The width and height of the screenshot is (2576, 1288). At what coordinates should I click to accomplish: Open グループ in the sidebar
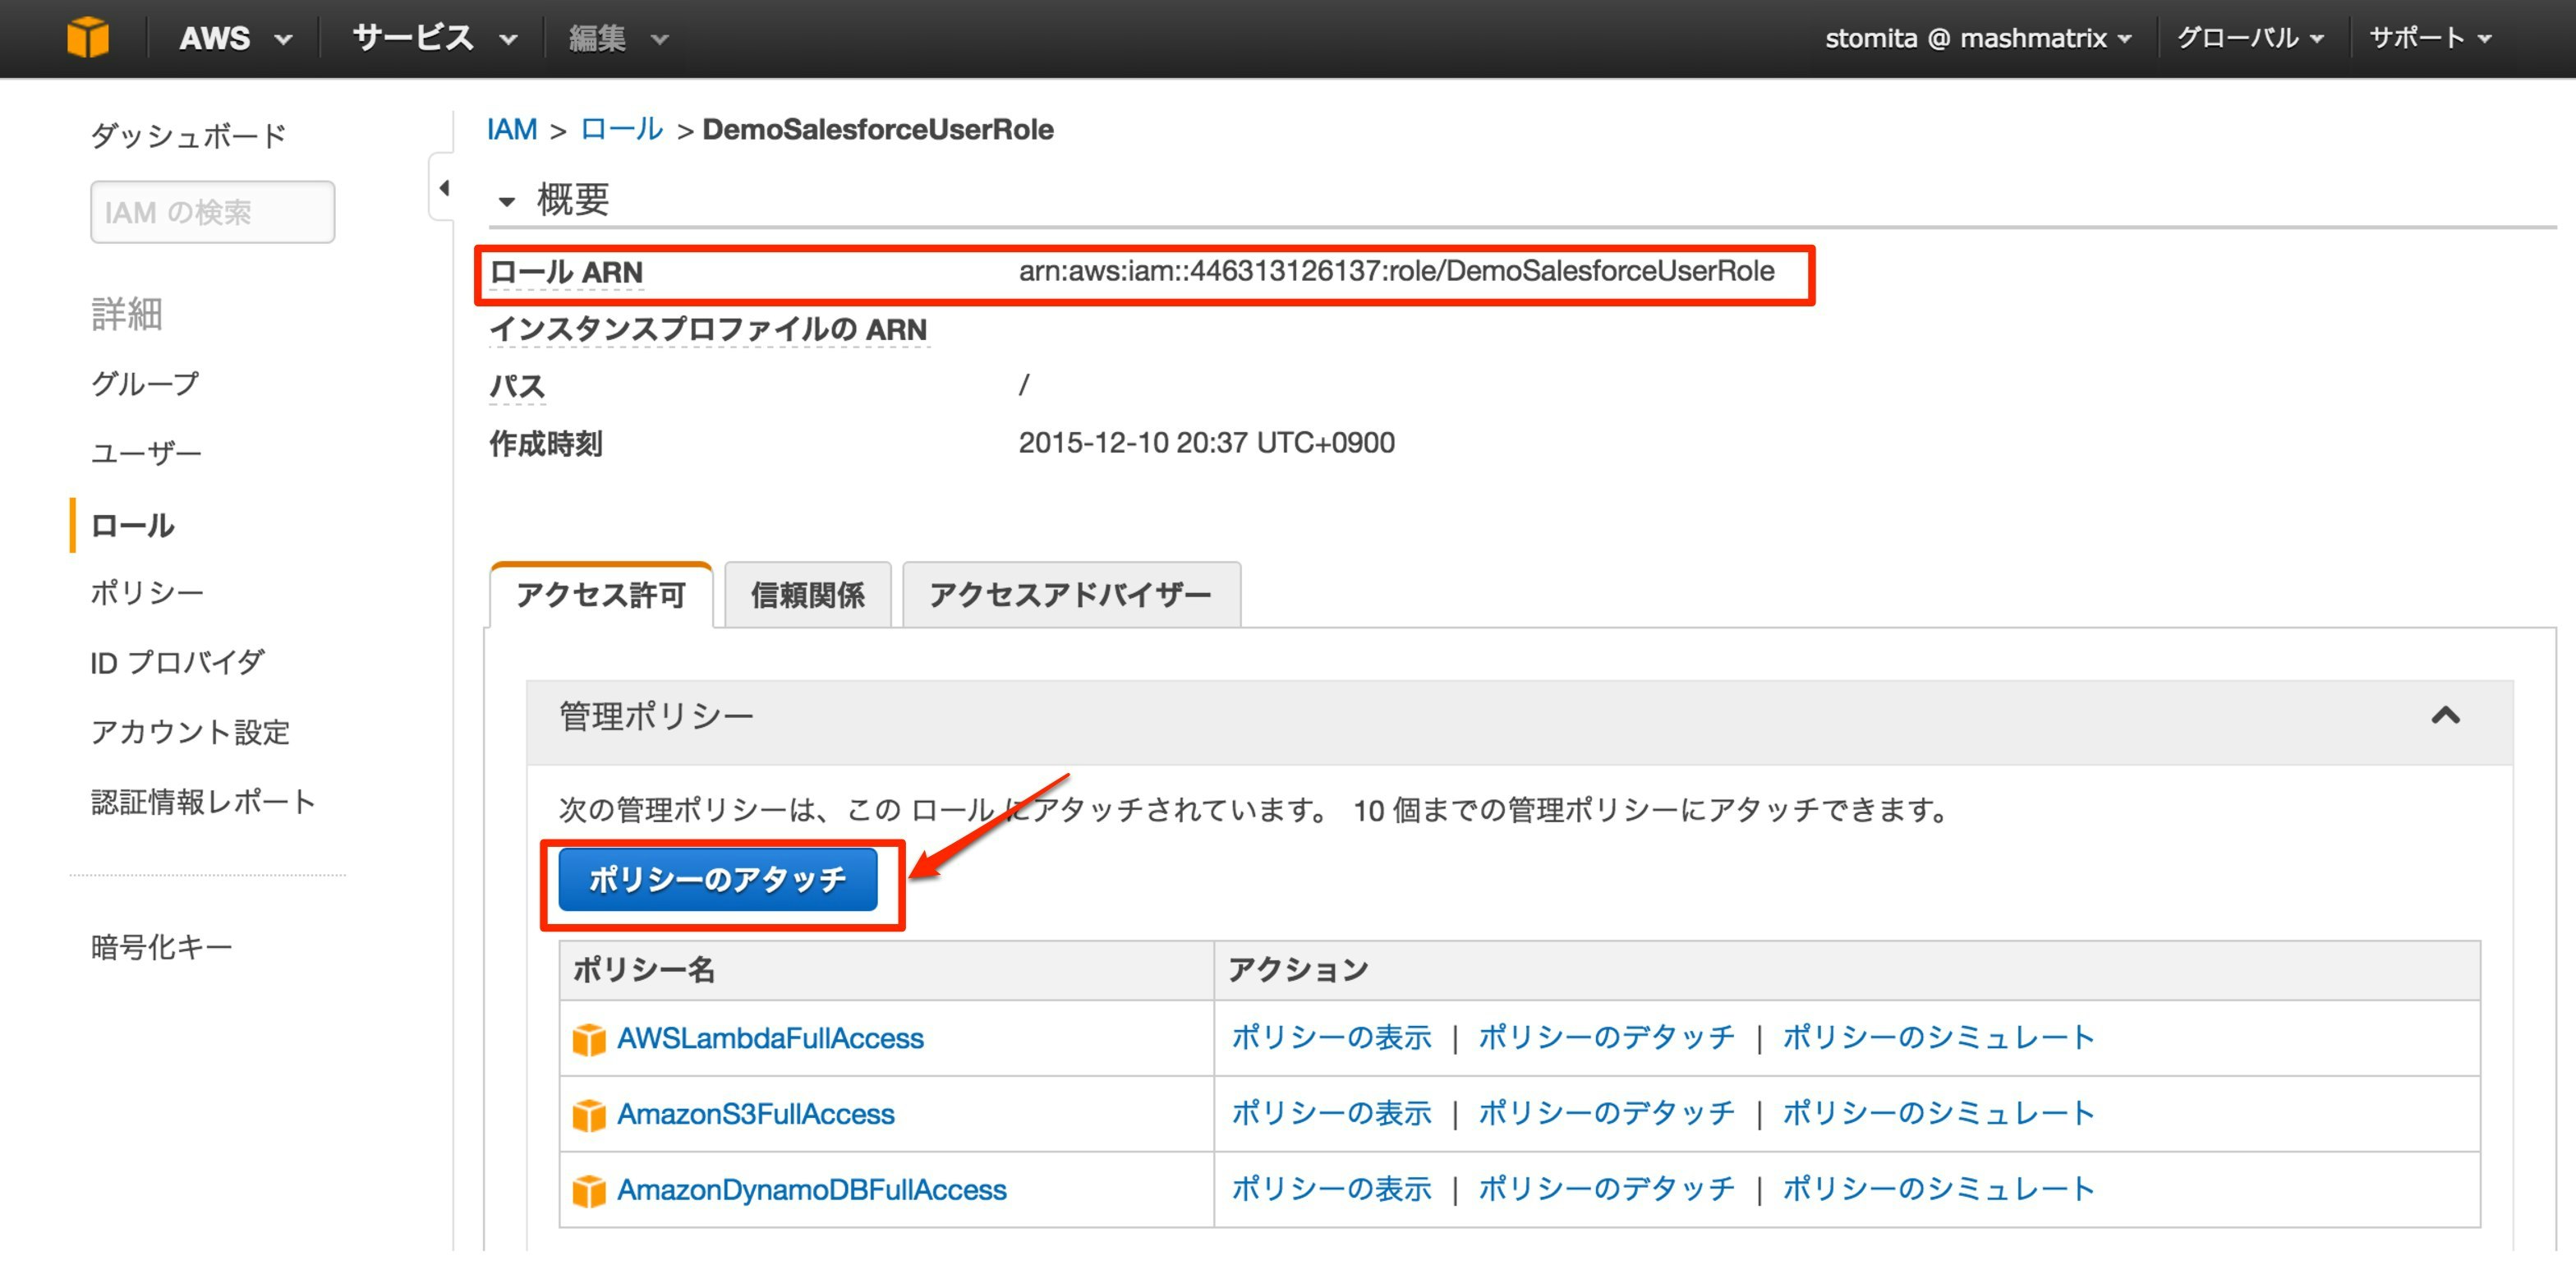pos(145,384)
